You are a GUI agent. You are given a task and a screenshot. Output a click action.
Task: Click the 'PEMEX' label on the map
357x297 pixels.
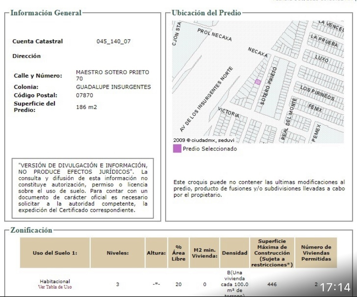pos(316,133)
